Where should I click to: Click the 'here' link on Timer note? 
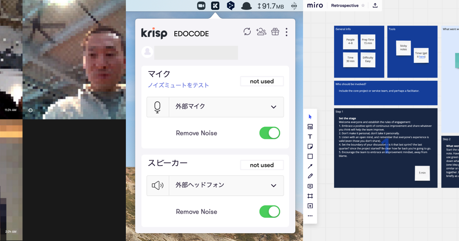422,57
